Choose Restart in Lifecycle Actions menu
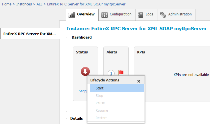This screenshot has width=210, height=124. click(117, 118)
